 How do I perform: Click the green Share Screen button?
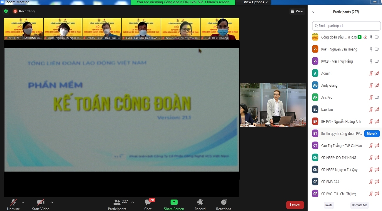click(x=174, y=205)
